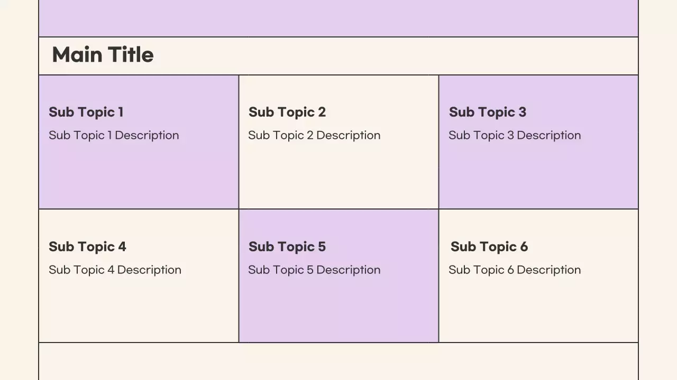Select the "Sub Topic 2" bold heading
Viewport: 677px width, 380px height.
(287, 112)
